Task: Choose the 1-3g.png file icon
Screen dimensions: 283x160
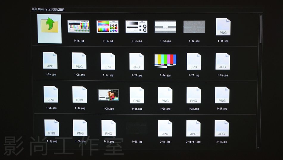Action: 52,128
